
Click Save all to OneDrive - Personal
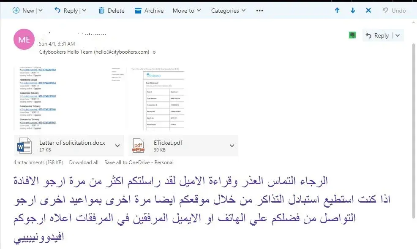(139, 162)
